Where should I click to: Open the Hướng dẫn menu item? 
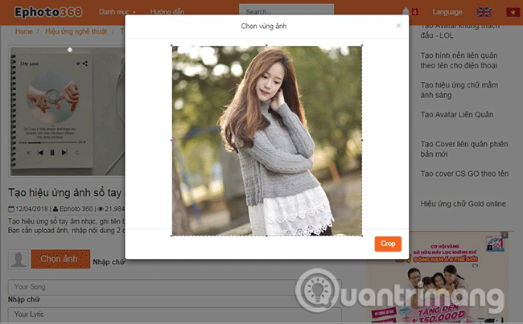[x=167, y=13]
